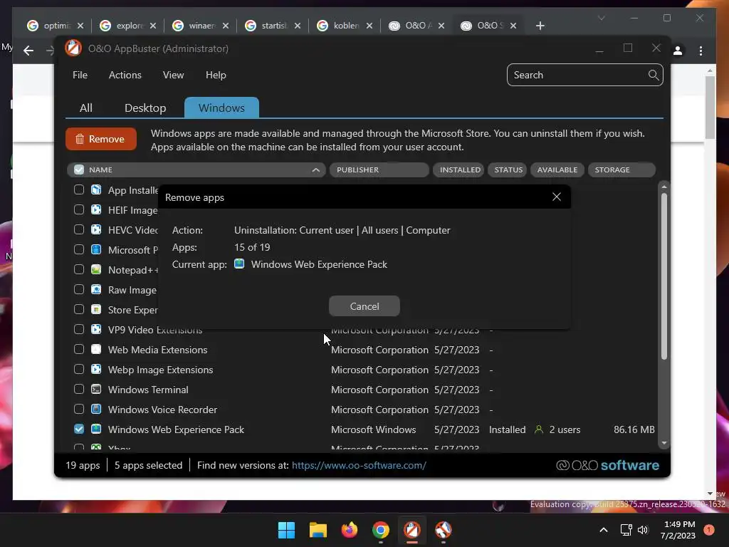Check the HEVC Video checkbox

[79, 230]
